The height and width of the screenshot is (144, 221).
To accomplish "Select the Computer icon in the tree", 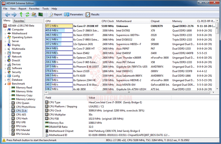I will (x=9, y=29).
